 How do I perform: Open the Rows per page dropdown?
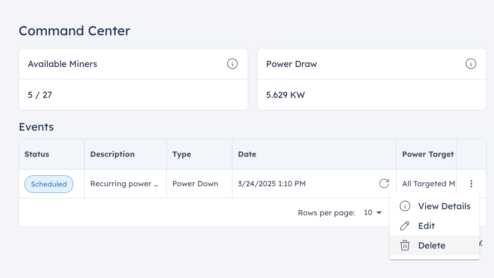pos(373,213)
